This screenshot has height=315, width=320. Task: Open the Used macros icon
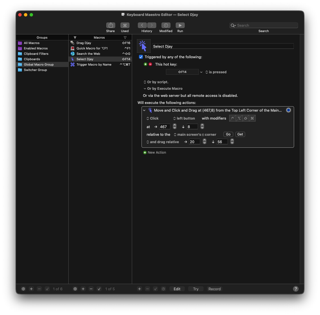(x=125, y=26)
